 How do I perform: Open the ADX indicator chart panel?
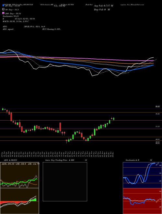tap(19, 175)
